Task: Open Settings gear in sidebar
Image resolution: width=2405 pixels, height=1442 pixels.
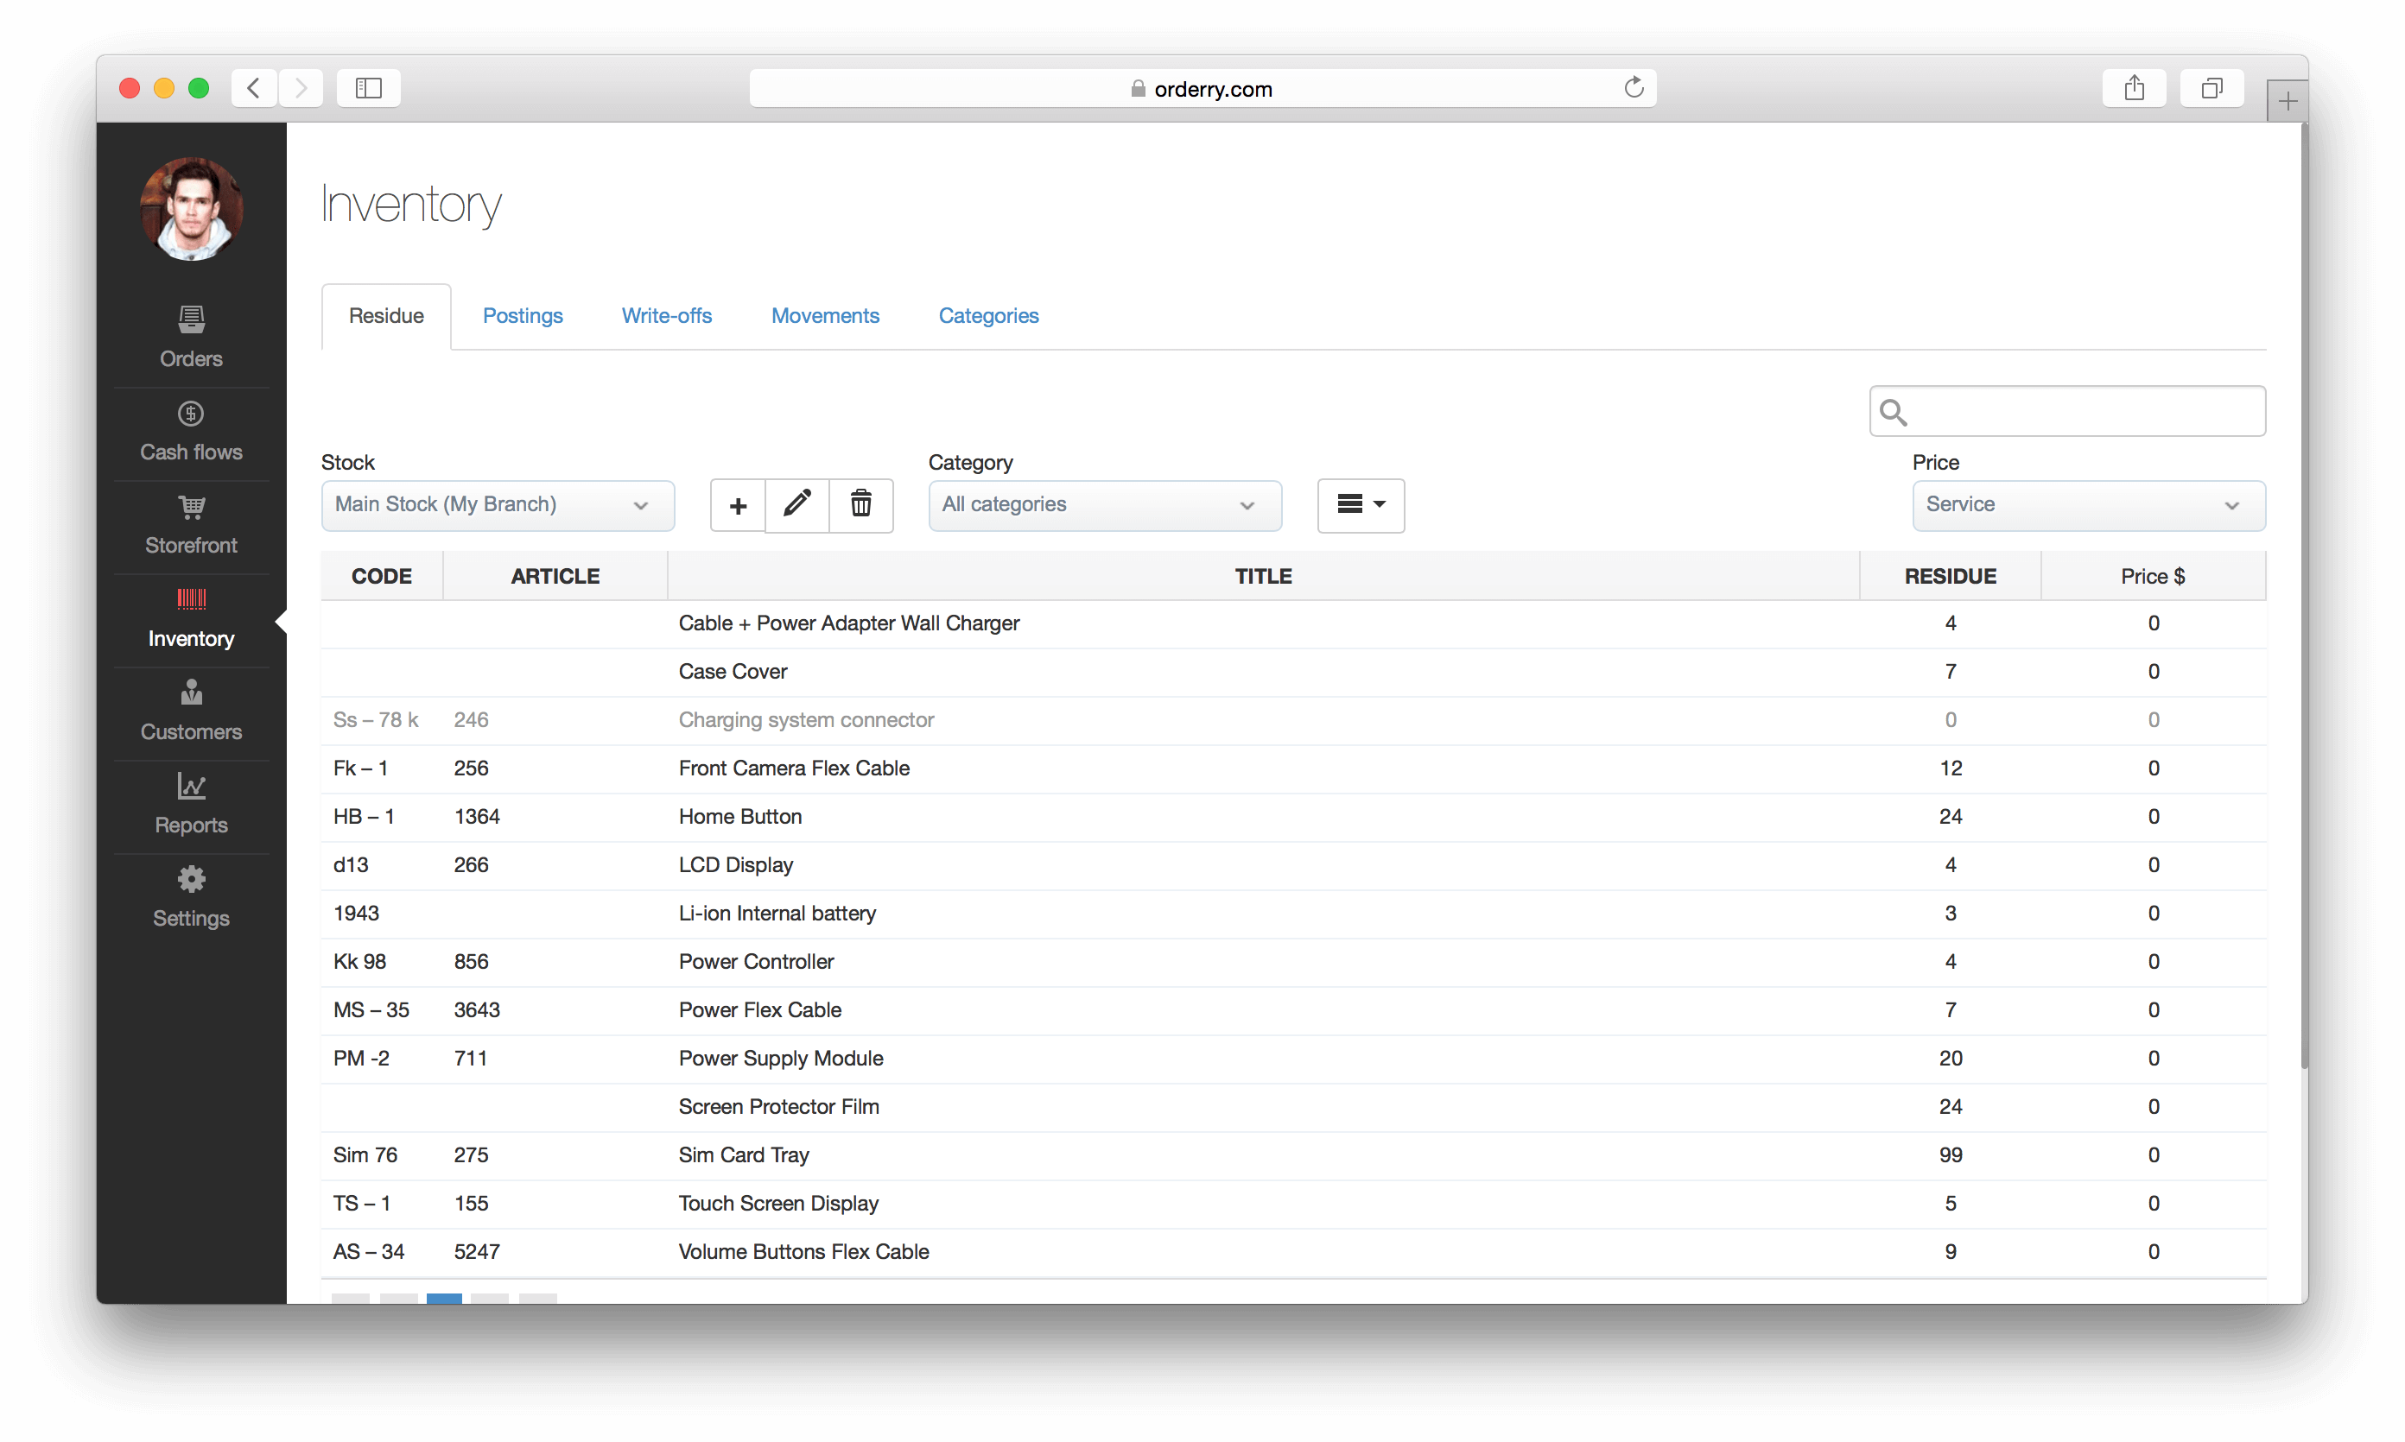Action: [x=191, y=897]
